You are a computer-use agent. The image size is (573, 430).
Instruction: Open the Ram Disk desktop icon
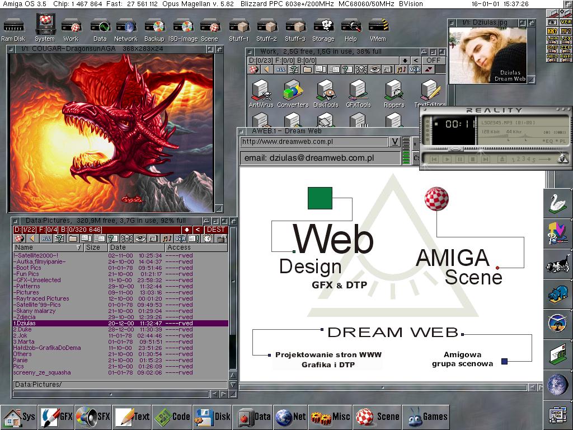(x=13, y=31)
